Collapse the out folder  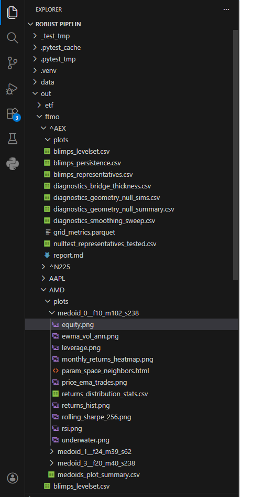pos(35,93)
